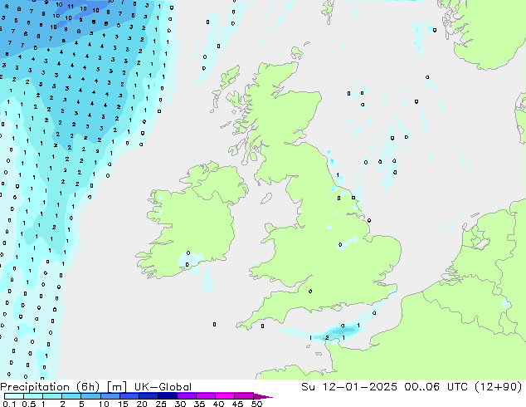Click the "(12+90)" forecast offset text
The image size is (526, 407).
(x=499, y=387)
